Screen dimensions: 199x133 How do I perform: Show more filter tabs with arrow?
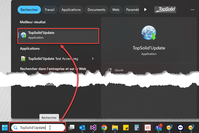click(x=145, y=10)
